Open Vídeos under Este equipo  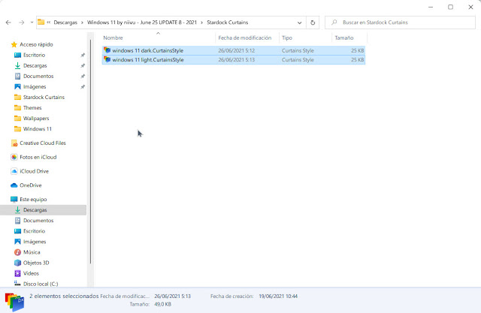click(31, 273)
